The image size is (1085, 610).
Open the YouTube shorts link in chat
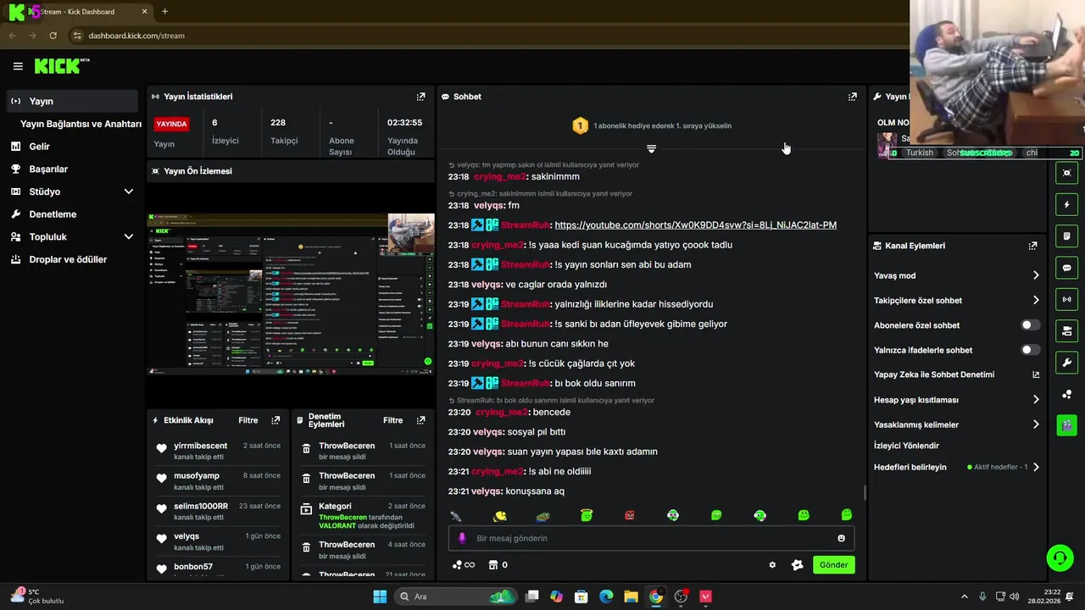(695, 225)
